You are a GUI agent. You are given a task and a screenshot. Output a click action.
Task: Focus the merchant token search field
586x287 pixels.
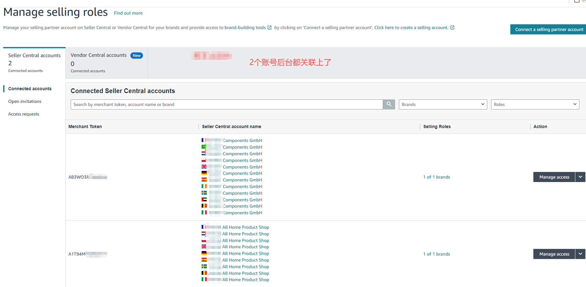coord(226,104)
